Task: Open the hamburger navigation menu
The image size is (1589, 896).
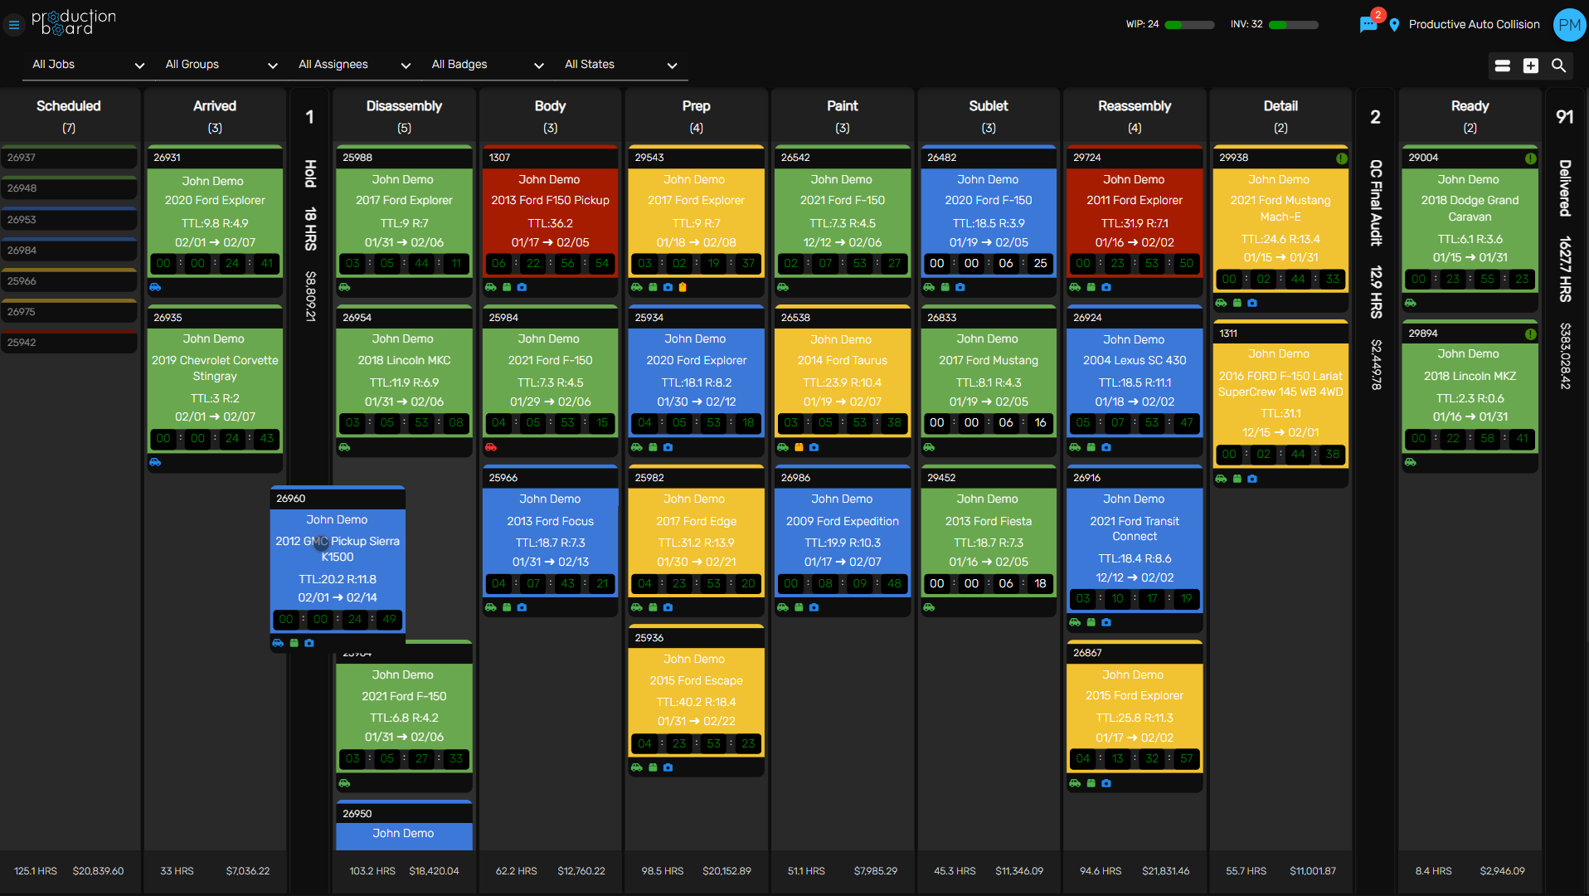Action: tap(13, 25)
